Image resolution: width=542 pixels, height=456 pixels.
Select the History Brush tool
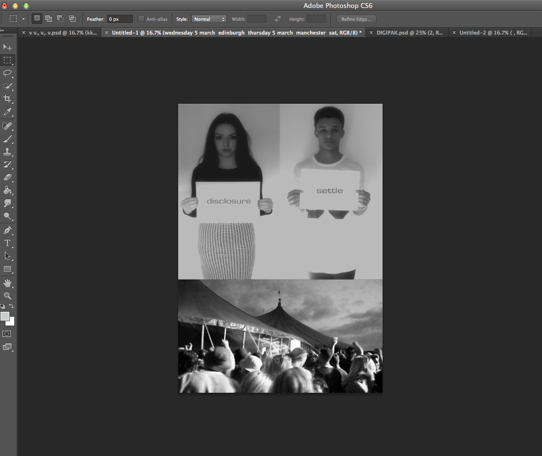coord(7,165)
